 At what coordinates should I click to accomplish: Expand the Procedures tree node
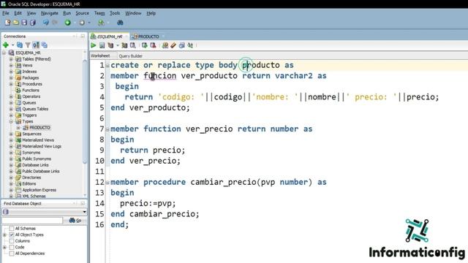tap(11, 84)
